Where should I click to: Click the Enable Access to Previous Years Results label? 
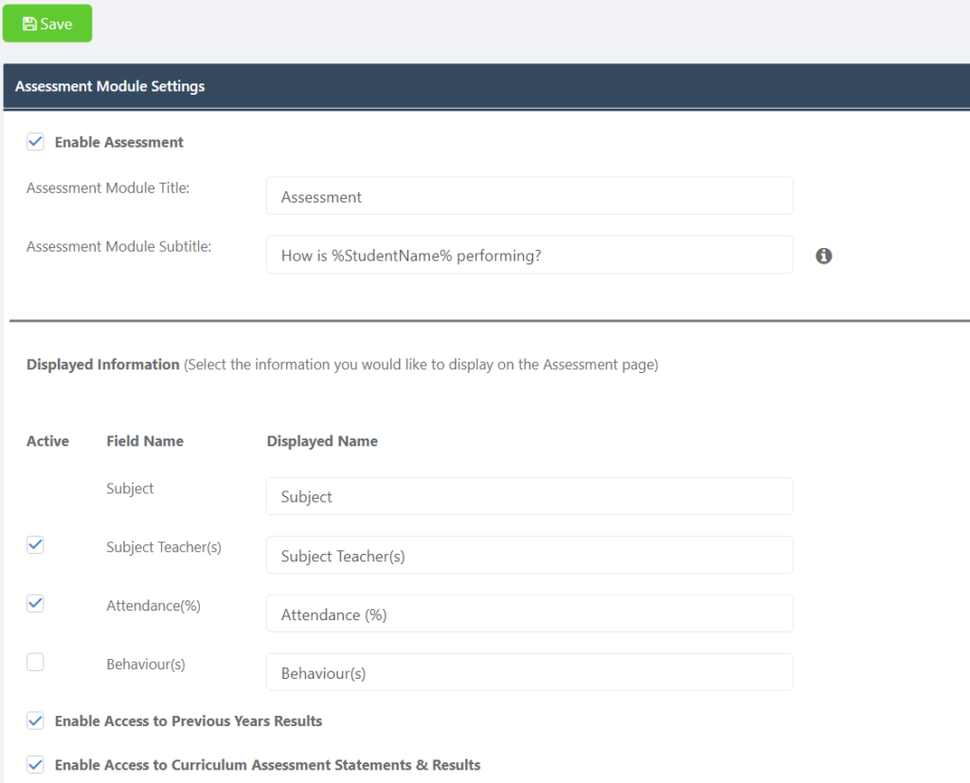click(189, 721)
